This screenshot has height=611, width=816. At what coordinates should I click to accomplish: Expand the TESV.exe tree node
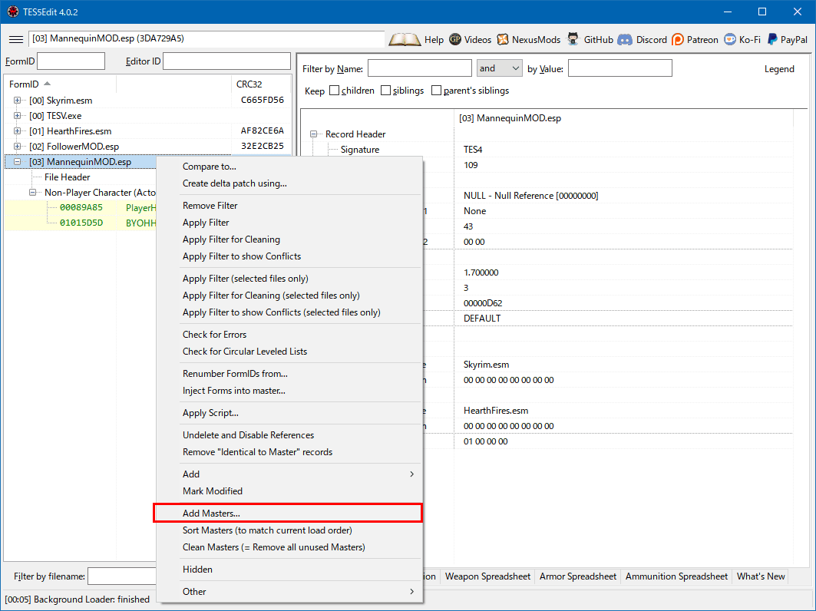[x=17, y=116]
